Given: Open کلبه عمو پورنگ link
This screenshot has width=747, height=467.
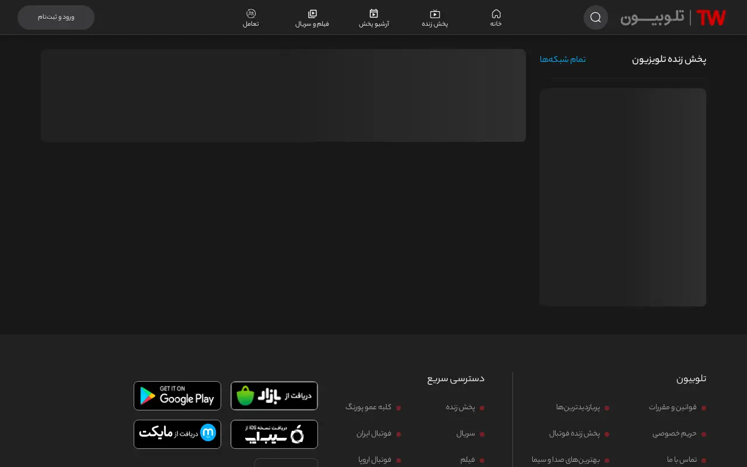Looking at the screenshot, I should point(368,407).
